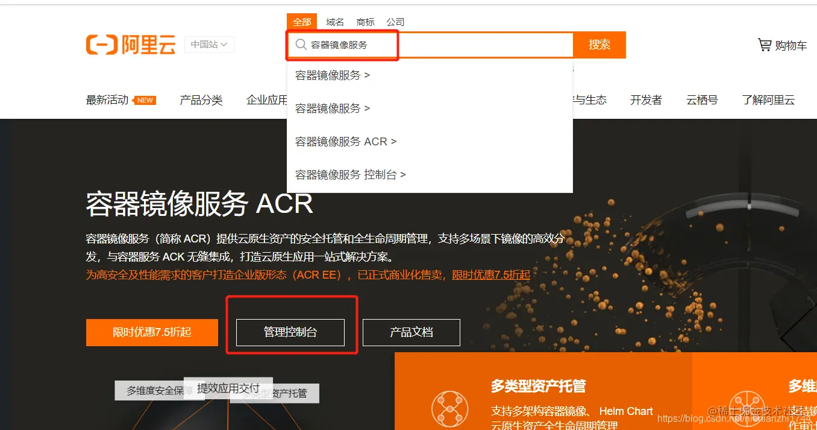Open the 企业应用 nav item
This screenshot has height=430, width=817.
pyautogui.click(x=267, y=100)
